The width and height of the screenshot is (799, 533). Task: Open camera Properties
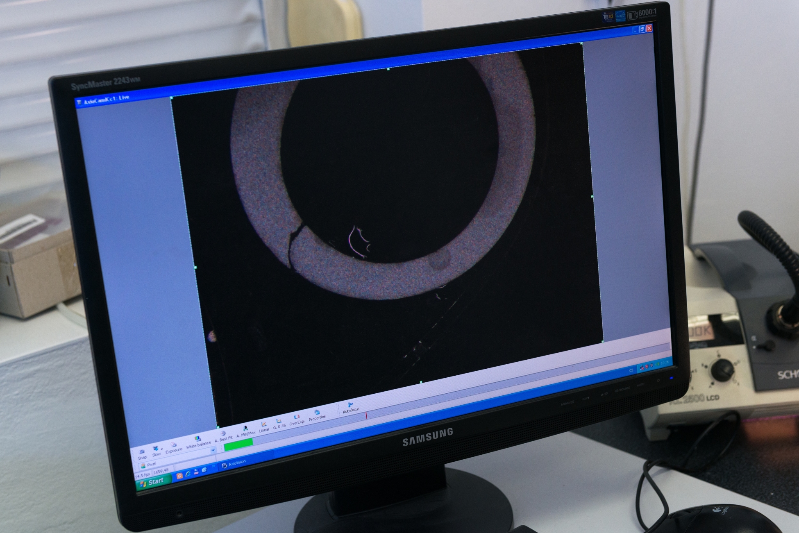tap(317, 412)
